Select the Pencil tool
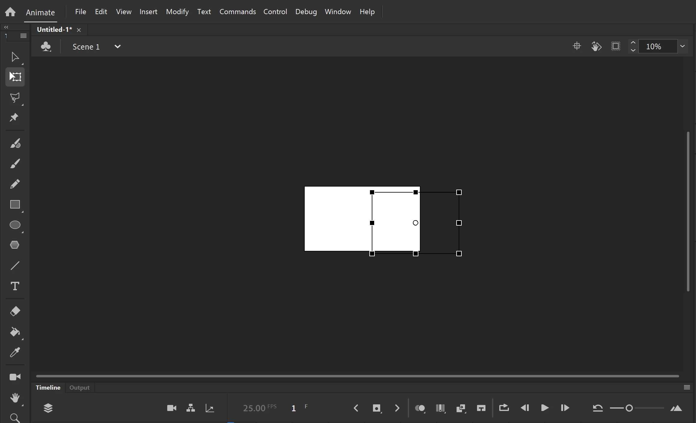 15,184
